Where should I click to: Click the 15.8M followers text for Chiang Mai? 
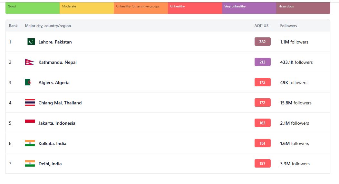point(295,103)
